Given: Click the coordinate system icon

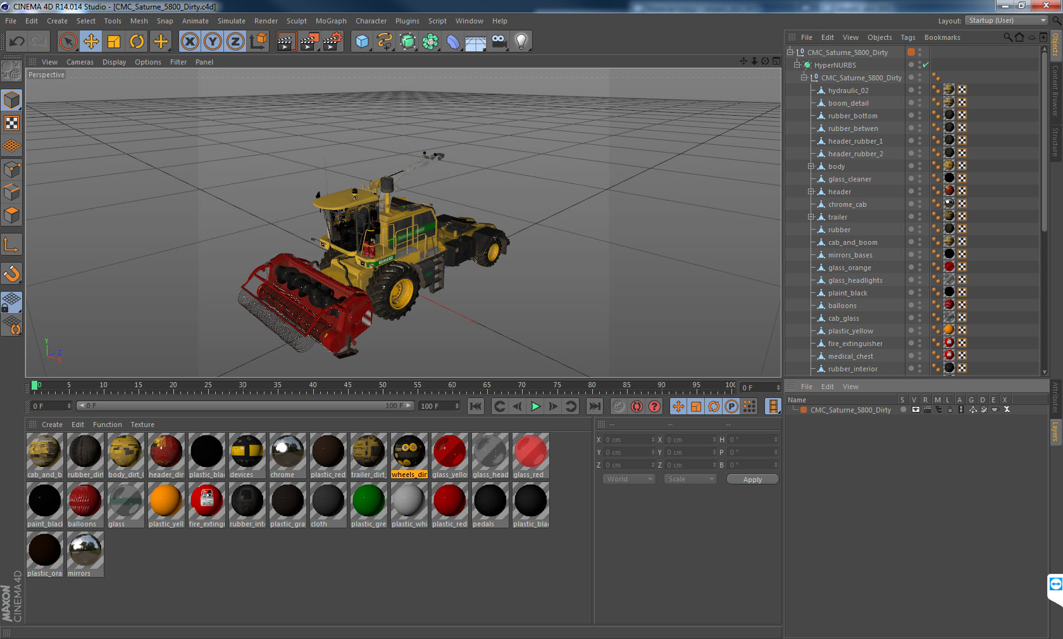Looking at the screenshot, I should (x=258, y=42).
